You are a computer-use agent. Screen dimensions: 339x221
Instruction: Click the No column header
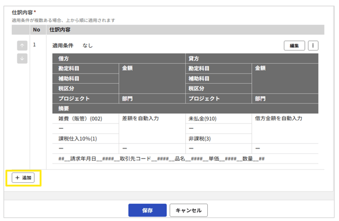[x=36, y=30]
